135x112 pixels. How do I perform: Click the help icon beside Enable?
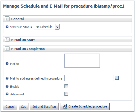7,86
